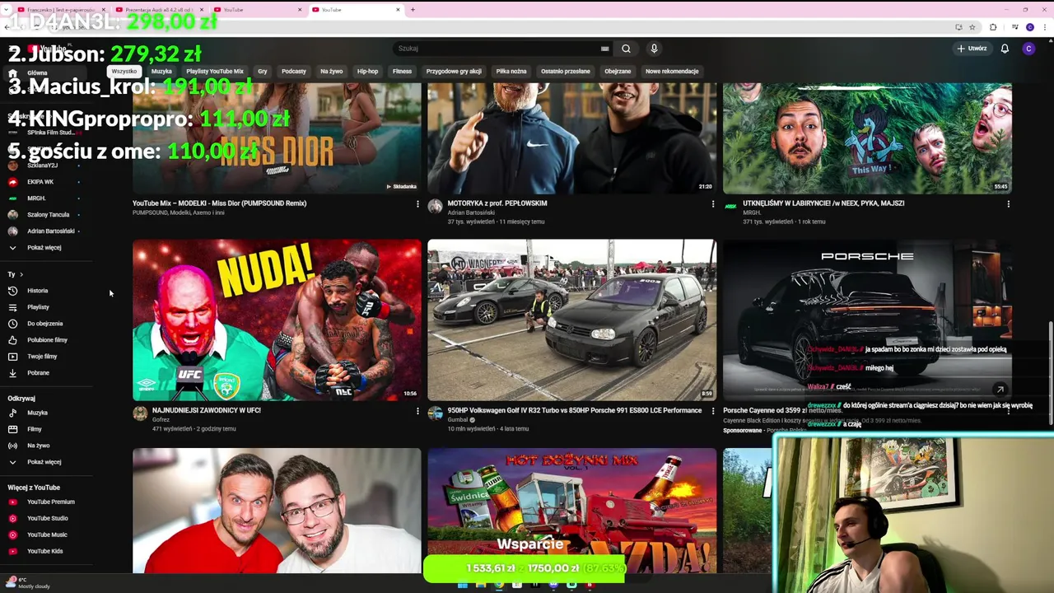1054x593 pixels.
Task: Bookmark this page with star icon
Action: click(972, 27)
